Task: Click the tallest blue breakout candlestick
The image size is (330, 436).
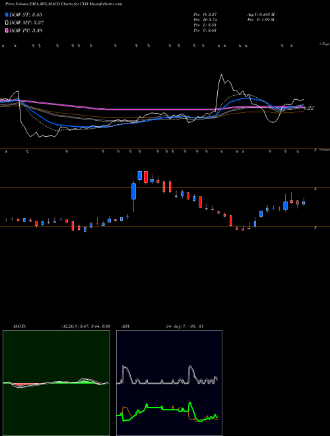Action: coord(133,192)
